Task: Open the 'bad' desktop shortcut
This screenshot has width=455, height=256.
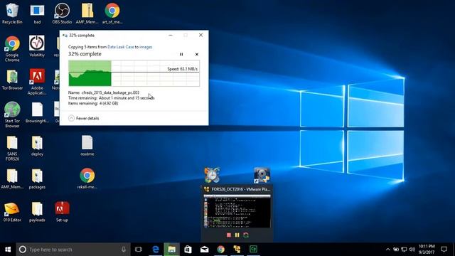Action: [x=37, y=13]
